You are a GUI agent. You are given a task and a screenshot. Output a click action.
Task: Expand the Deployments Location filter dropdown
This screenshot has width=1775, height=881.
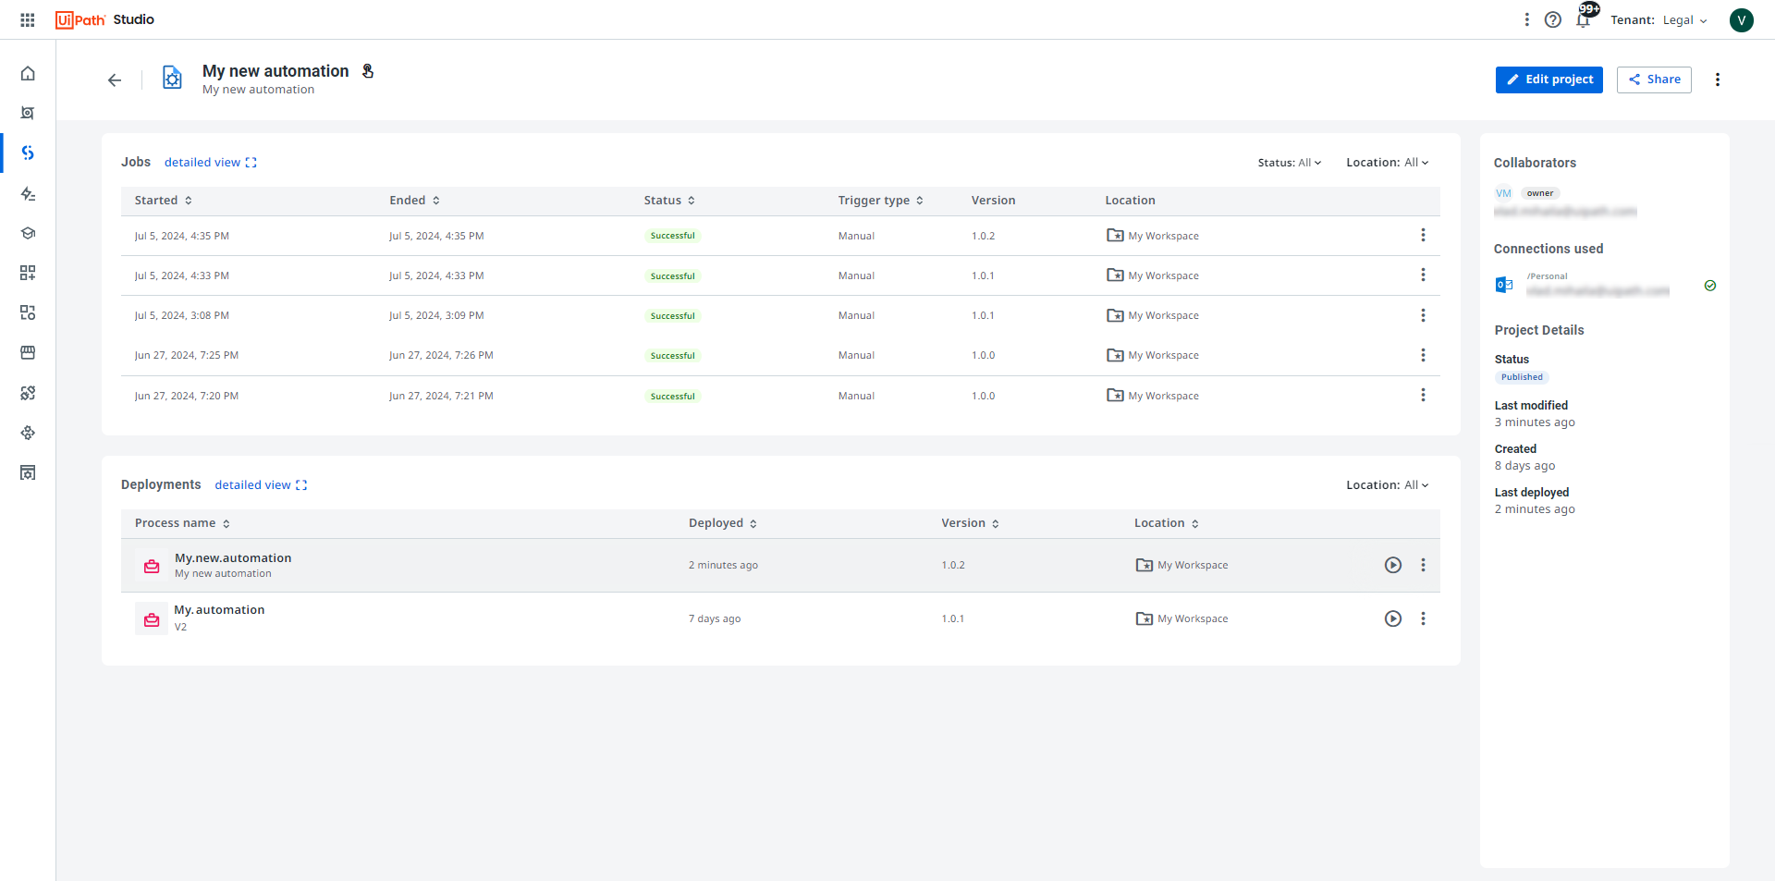click(x=1387, y=485)
